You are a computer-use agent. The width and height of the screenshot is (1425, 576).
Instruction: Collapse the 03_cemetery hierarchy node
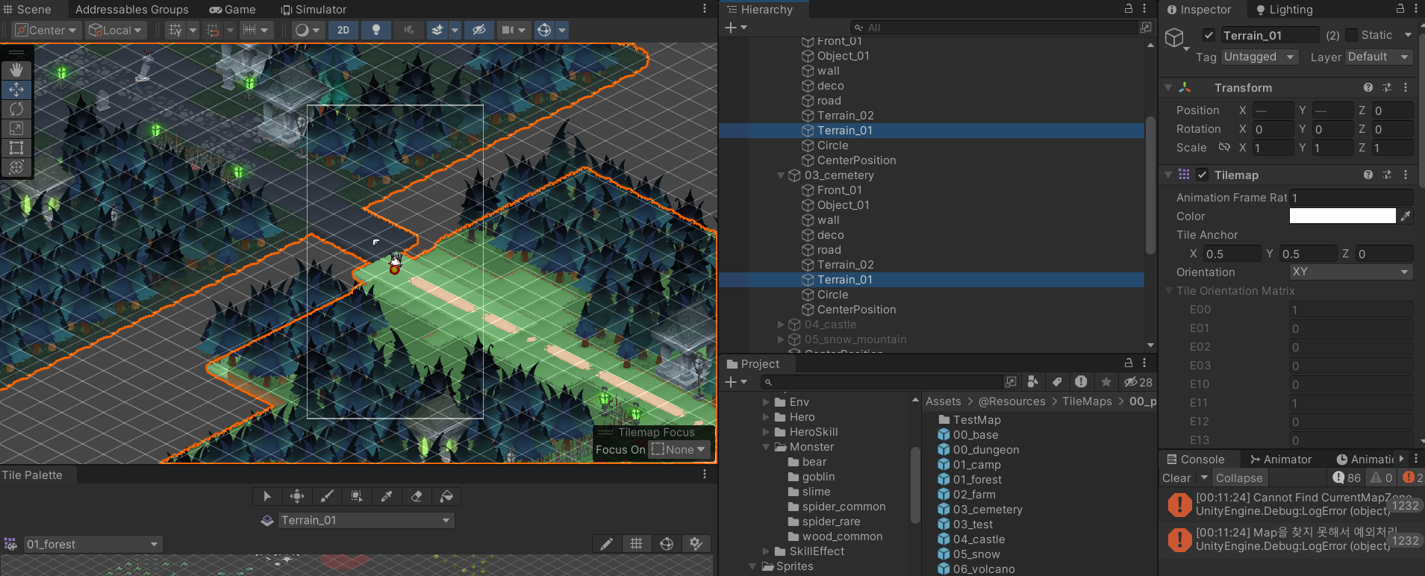(781, 175)
